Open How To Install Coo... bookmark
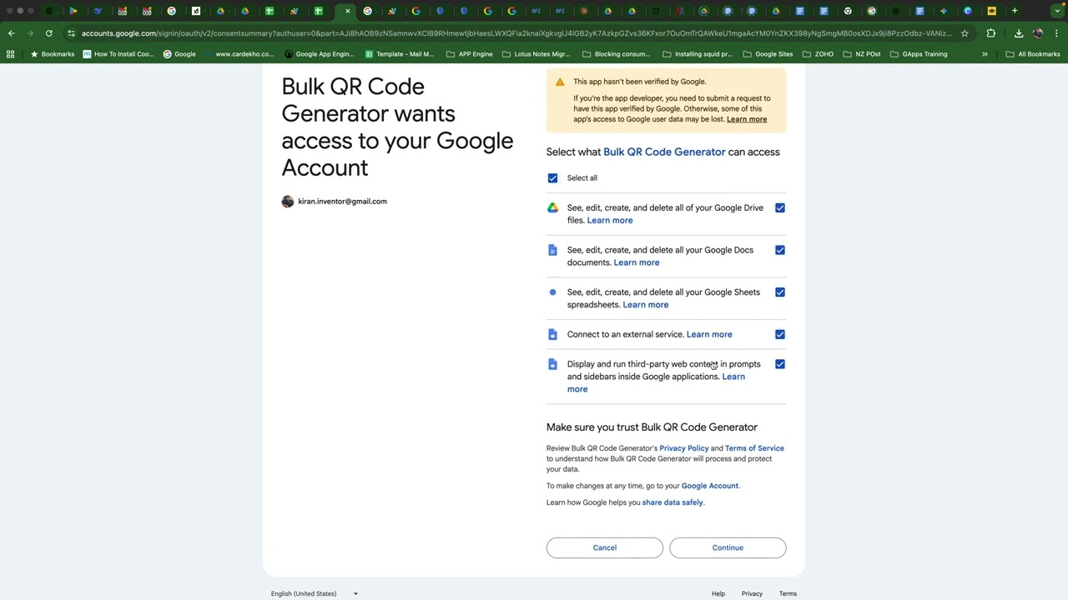This screenshot has height=600, width=1068. [x=118, y=54]
